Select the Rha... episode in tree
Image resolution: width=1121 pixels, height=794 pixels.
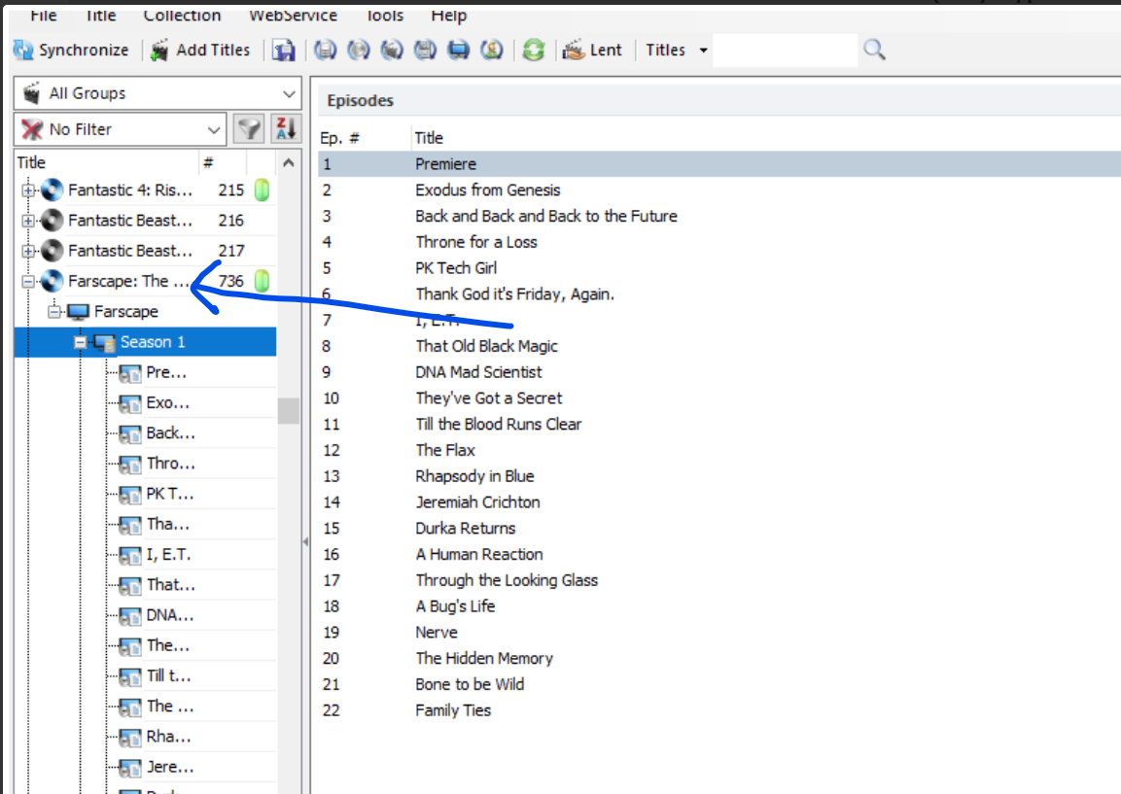[169, 737]
